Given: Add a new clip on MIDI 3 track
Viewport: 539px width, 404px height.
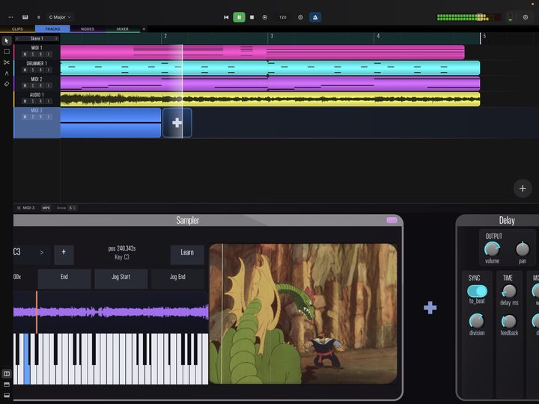Looking at the screenshot, I should (x=177, y=123).
